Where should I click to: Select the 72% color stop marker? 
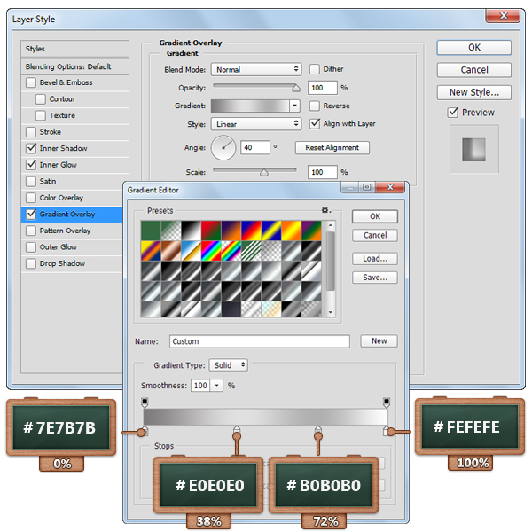(x=317, y=432)
